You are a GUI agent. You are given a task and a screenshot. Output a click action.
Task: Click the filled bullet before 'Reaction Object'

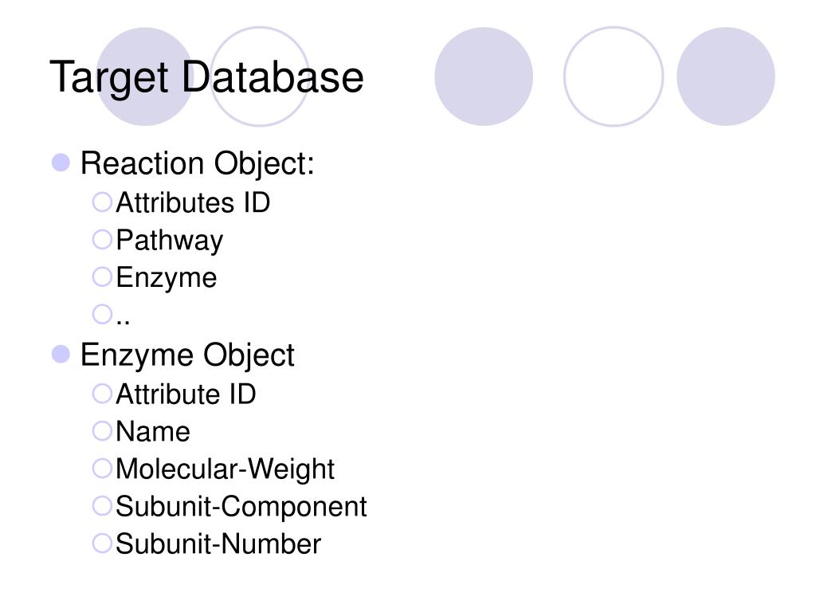click(61, 163)
